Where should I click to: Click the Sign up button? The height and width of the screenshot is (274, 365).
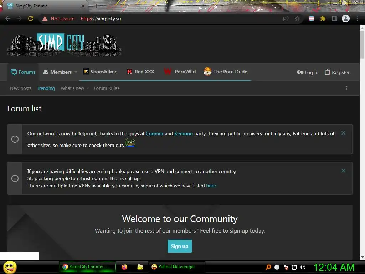180,246
